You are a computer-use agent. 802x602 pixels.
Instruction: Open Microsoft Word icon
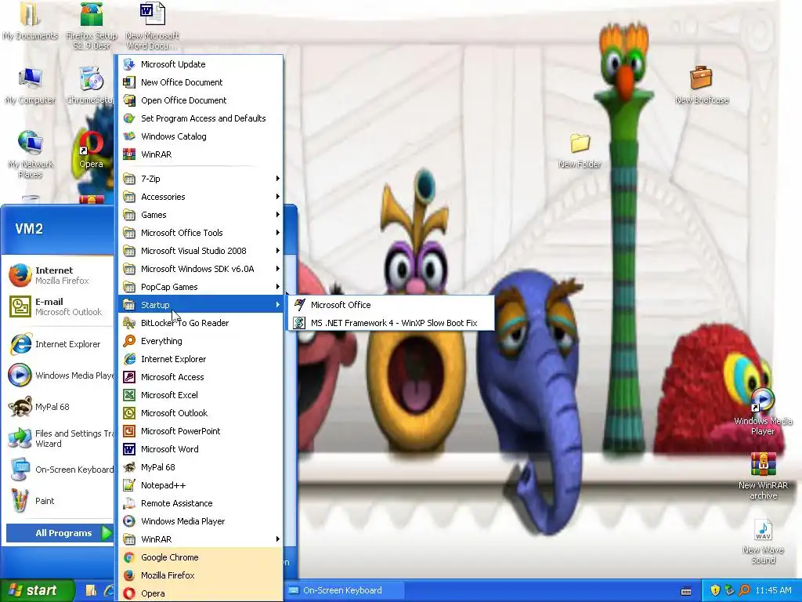tap(130, 449)
